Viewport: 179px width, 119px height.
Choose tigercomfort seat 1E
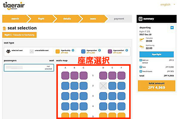click(x=112, y=76)
